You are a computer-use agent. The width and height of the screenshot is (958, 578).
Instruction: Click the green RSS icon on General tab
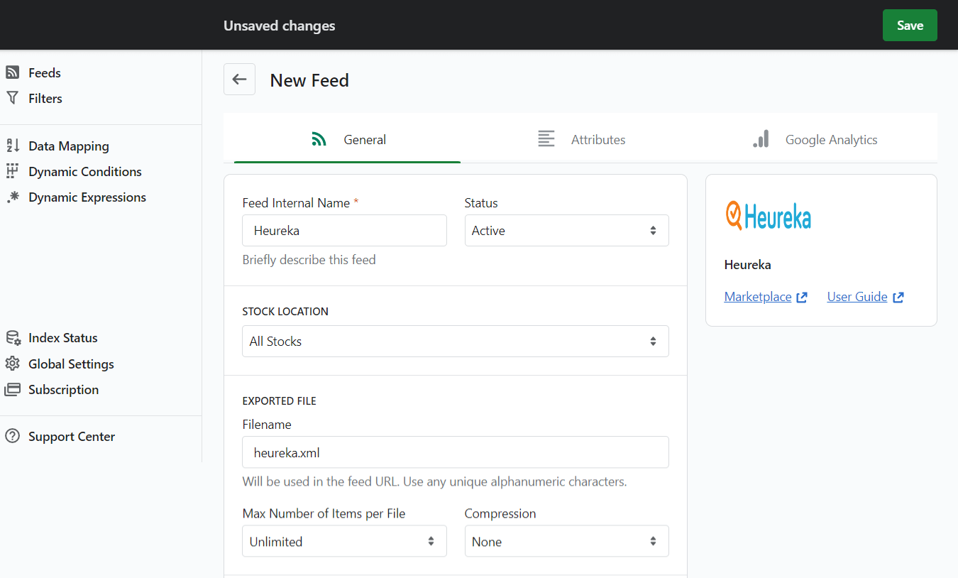319,139
